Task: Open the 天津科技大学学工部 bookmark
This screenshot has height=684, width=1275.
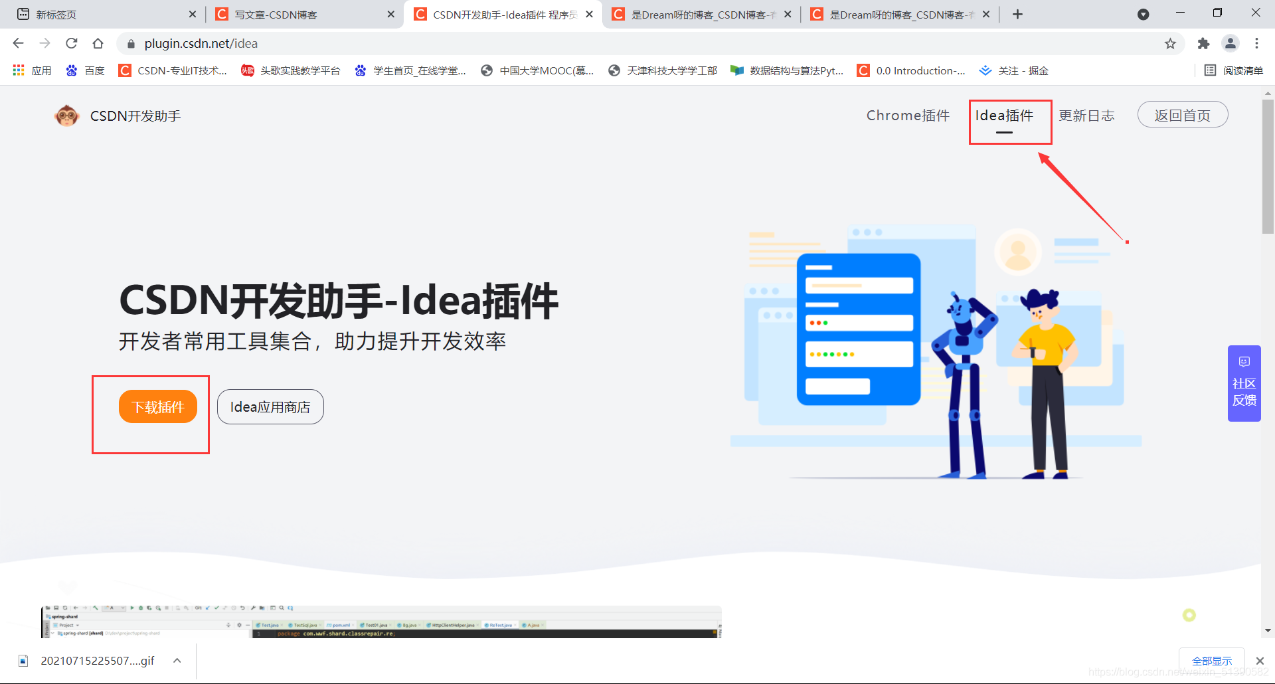Action: pyautogui.click(x=663, y=70)
